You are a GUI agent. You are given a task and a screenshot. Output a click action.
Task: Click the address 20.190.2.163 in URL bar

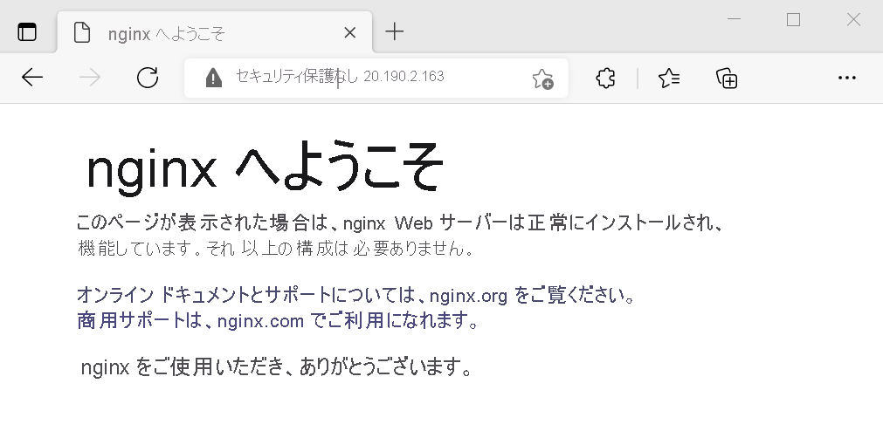404,77
